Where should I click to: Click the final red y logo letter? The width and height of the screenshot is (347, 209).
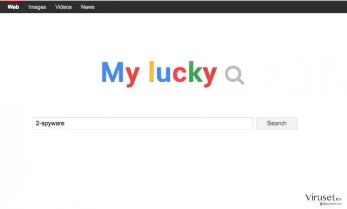click(210, 77)
